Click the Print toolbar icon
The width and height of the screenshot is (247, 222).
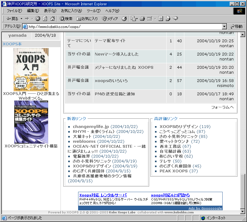coord(142,18)
